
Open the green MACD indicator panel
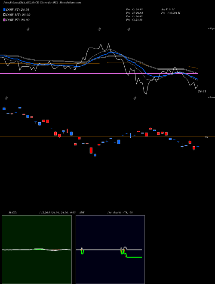click(37, 250)
